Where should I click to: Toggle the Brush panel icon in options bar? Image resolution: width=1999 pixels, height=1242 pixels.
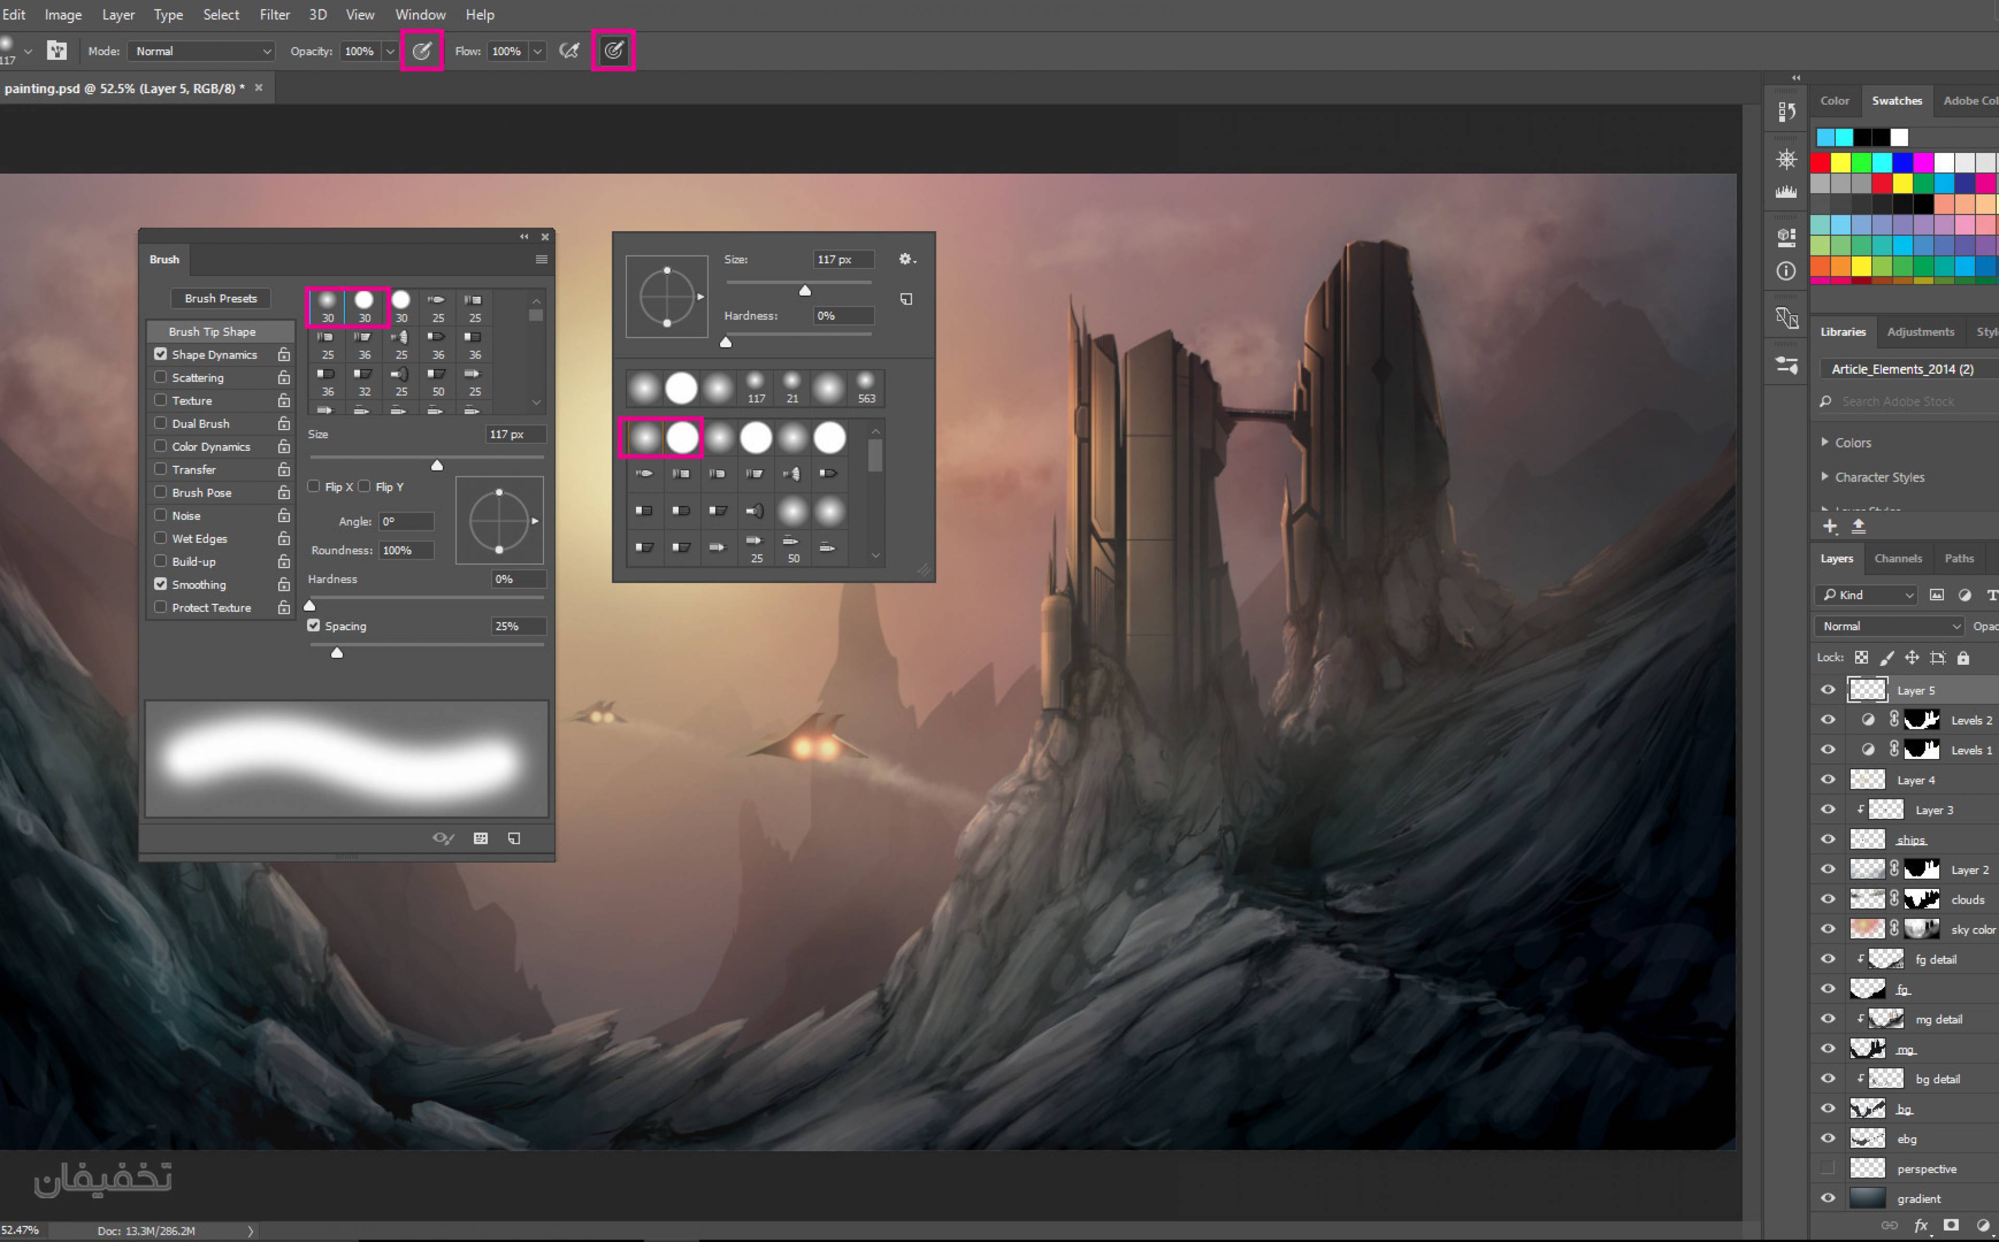[x=57, y=51]
